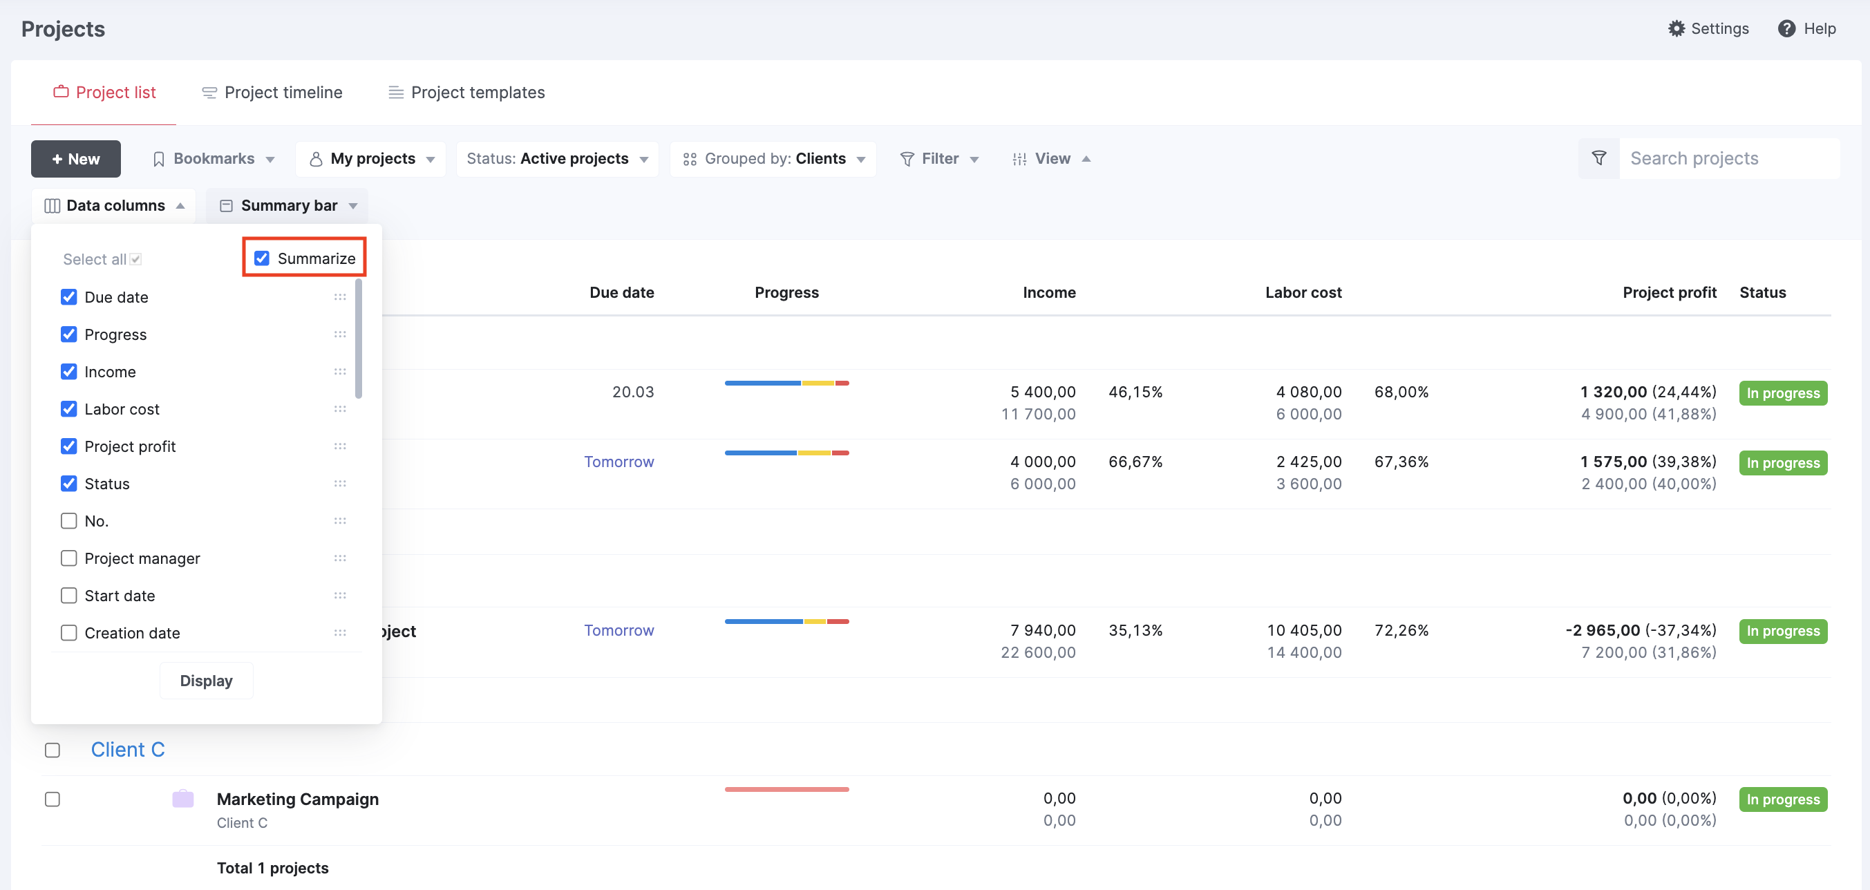This screenshot has width=1870, height=890.
Task: Switch to Project timeline tab
Action: [x=273, y=92]
